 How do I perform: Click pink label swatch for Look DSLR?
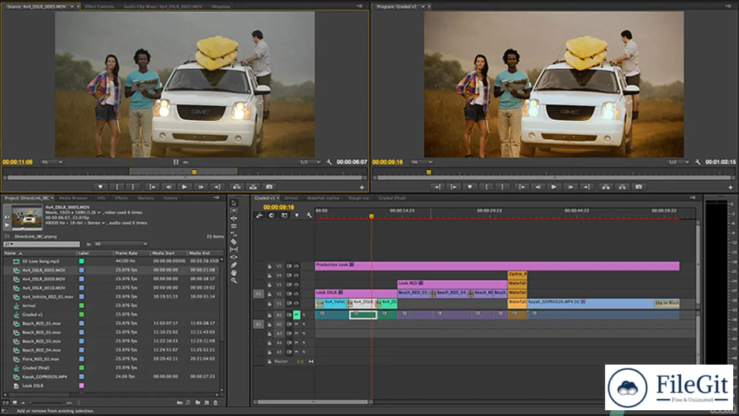tap(81, 385)
